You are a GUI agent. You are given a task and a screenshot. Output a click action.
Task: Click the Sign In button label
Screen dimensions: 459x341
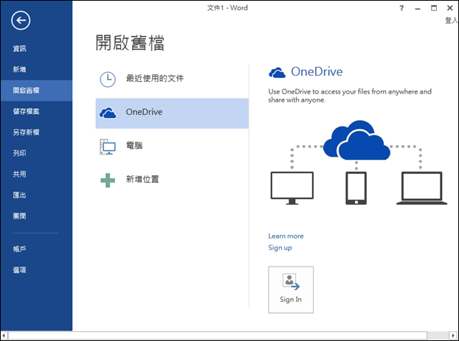pos(291,300)
